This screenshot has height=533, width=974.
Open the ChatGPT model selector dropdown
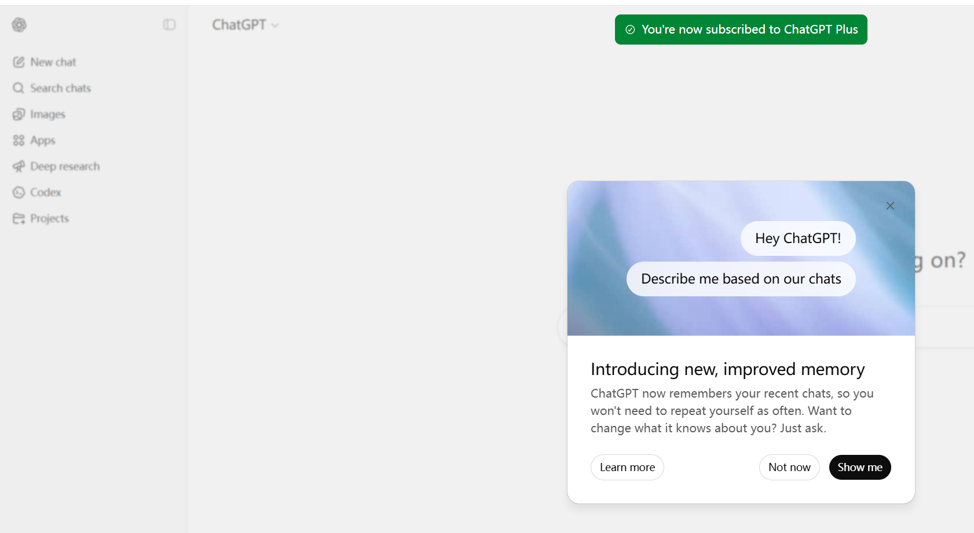pyautogui.click(x=239, y=25)
